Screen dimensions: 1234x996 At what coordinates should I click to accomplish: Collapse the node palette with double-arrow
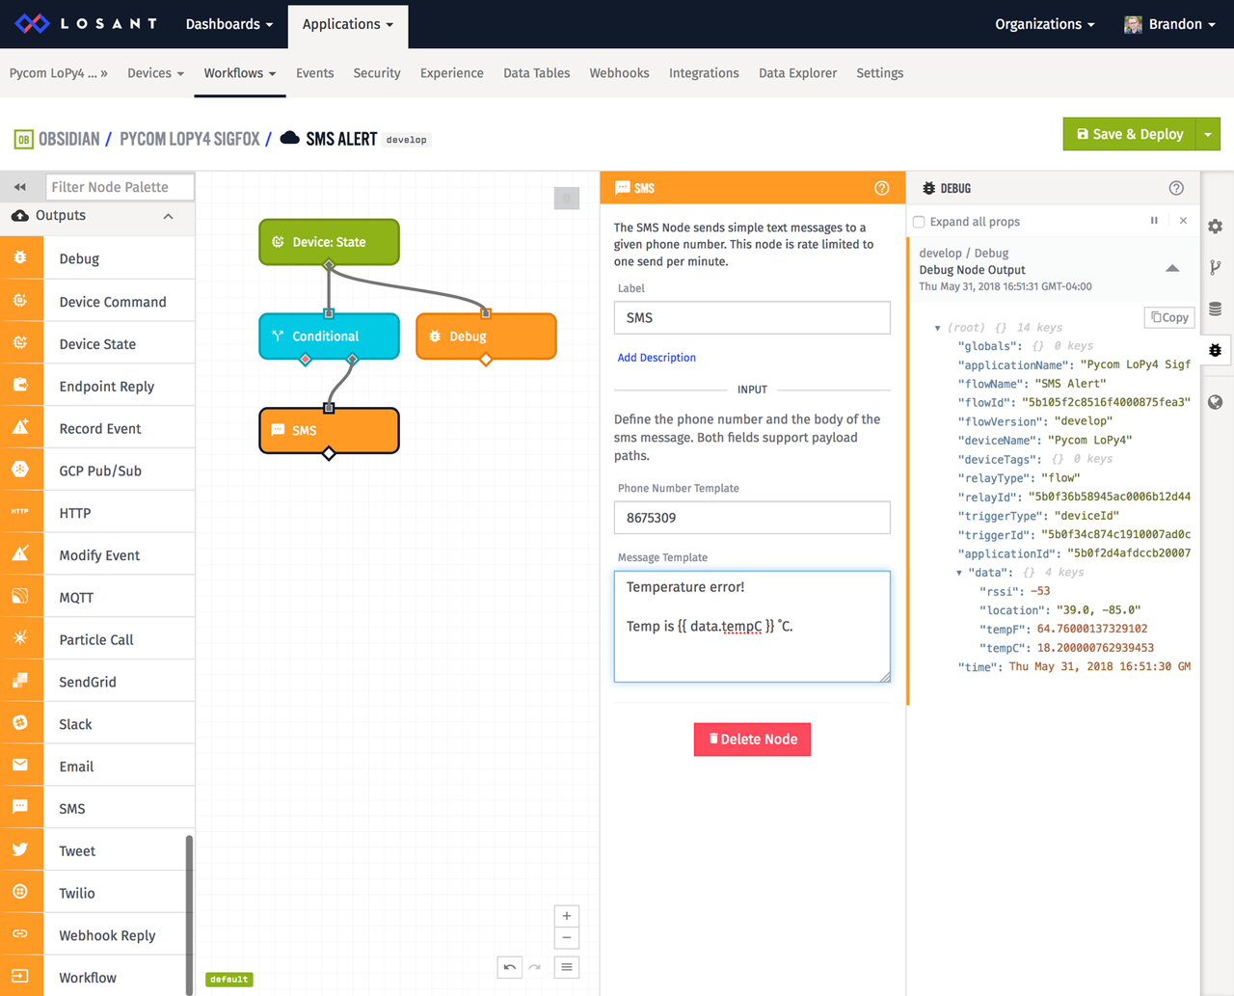point(20,187)
